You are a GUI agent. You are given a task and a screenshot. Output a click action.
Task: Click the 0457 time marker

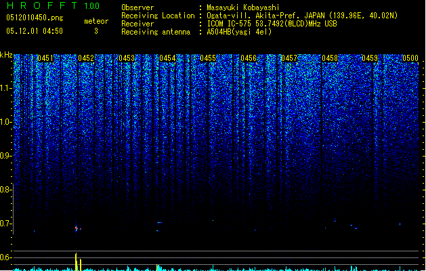click(x=289, y=58)
